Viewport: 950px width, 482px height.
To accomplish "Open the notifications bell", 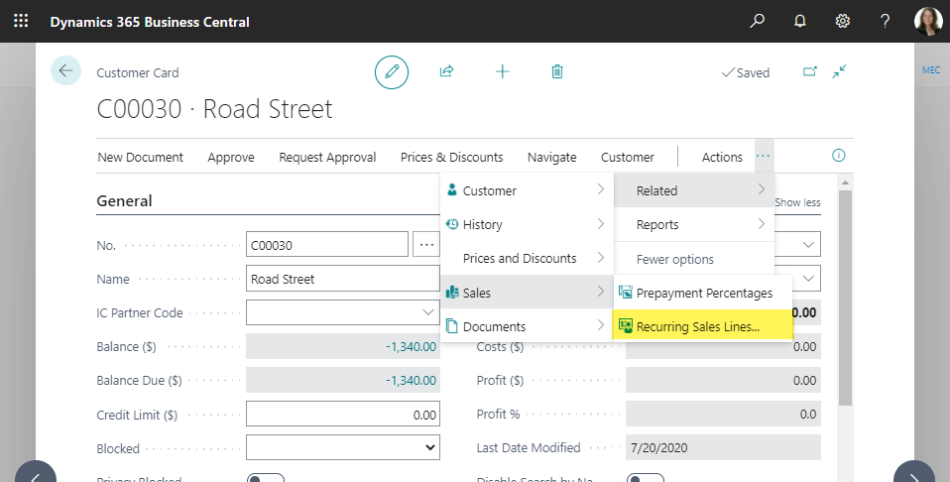I will point(800,21).
